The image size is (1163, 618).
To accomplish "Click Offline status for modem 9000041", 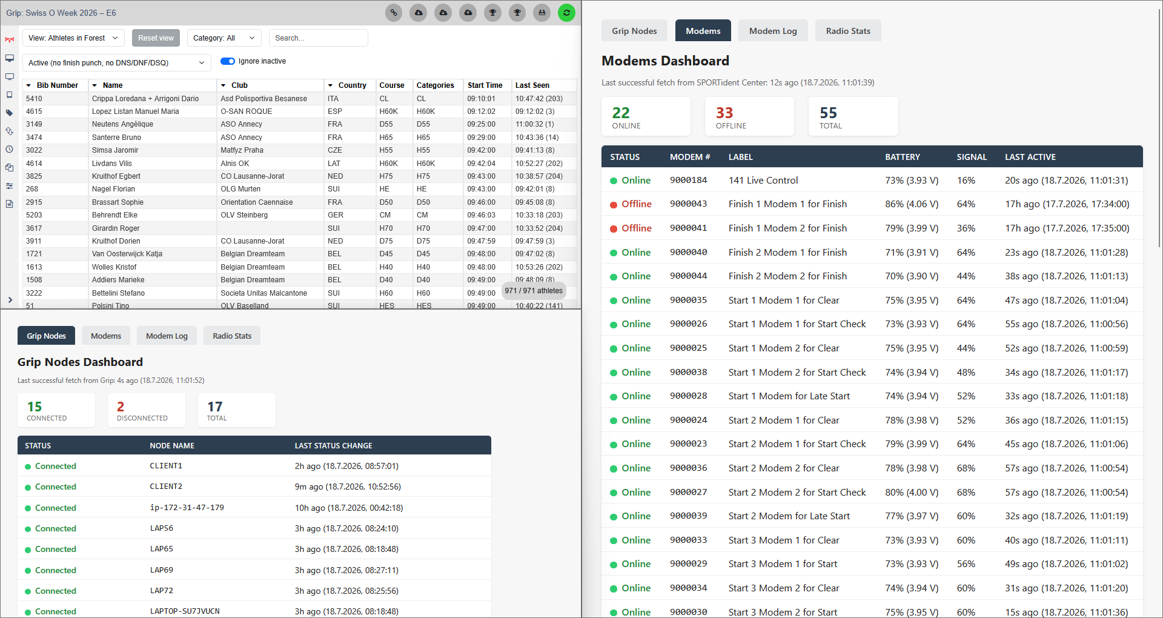I will tap(631, 228).
